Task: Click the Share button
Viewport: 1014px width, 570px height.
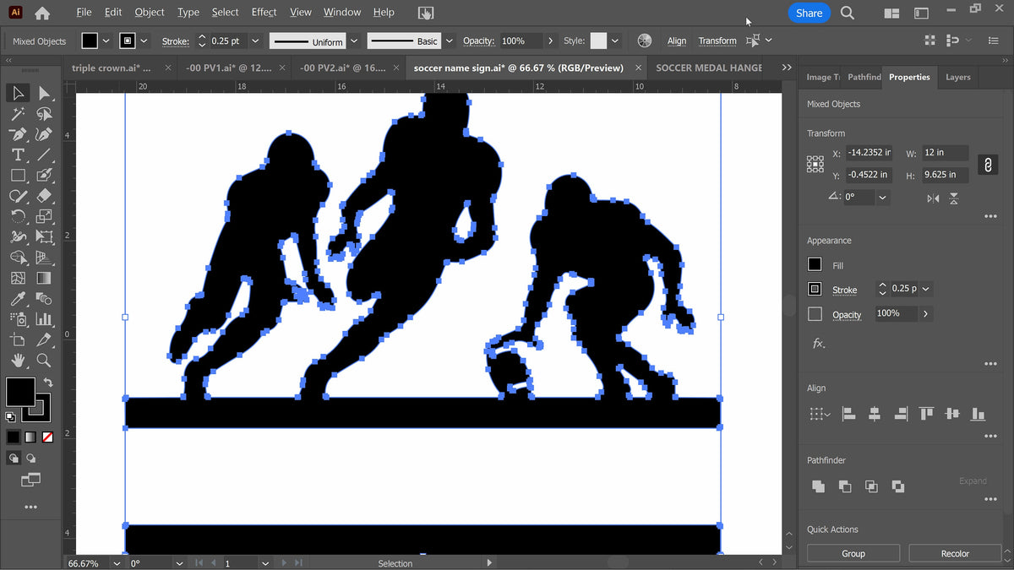Action: (809, 13)
